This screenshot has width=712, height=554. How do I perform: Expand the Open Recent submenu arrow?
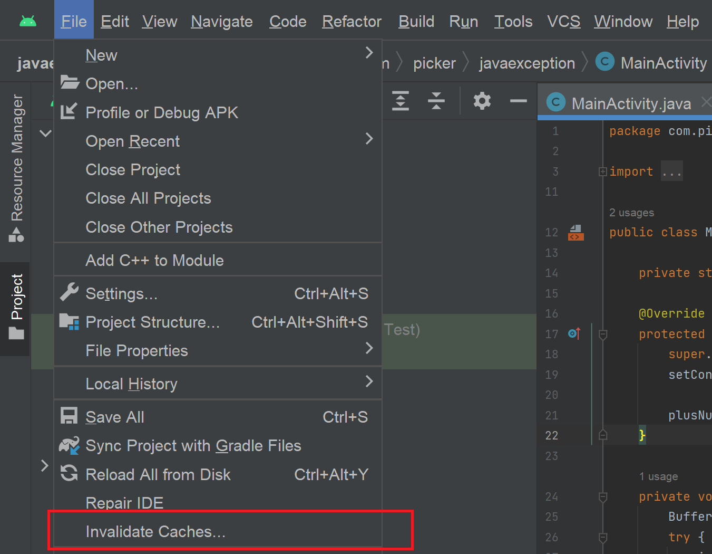(369, 139)
